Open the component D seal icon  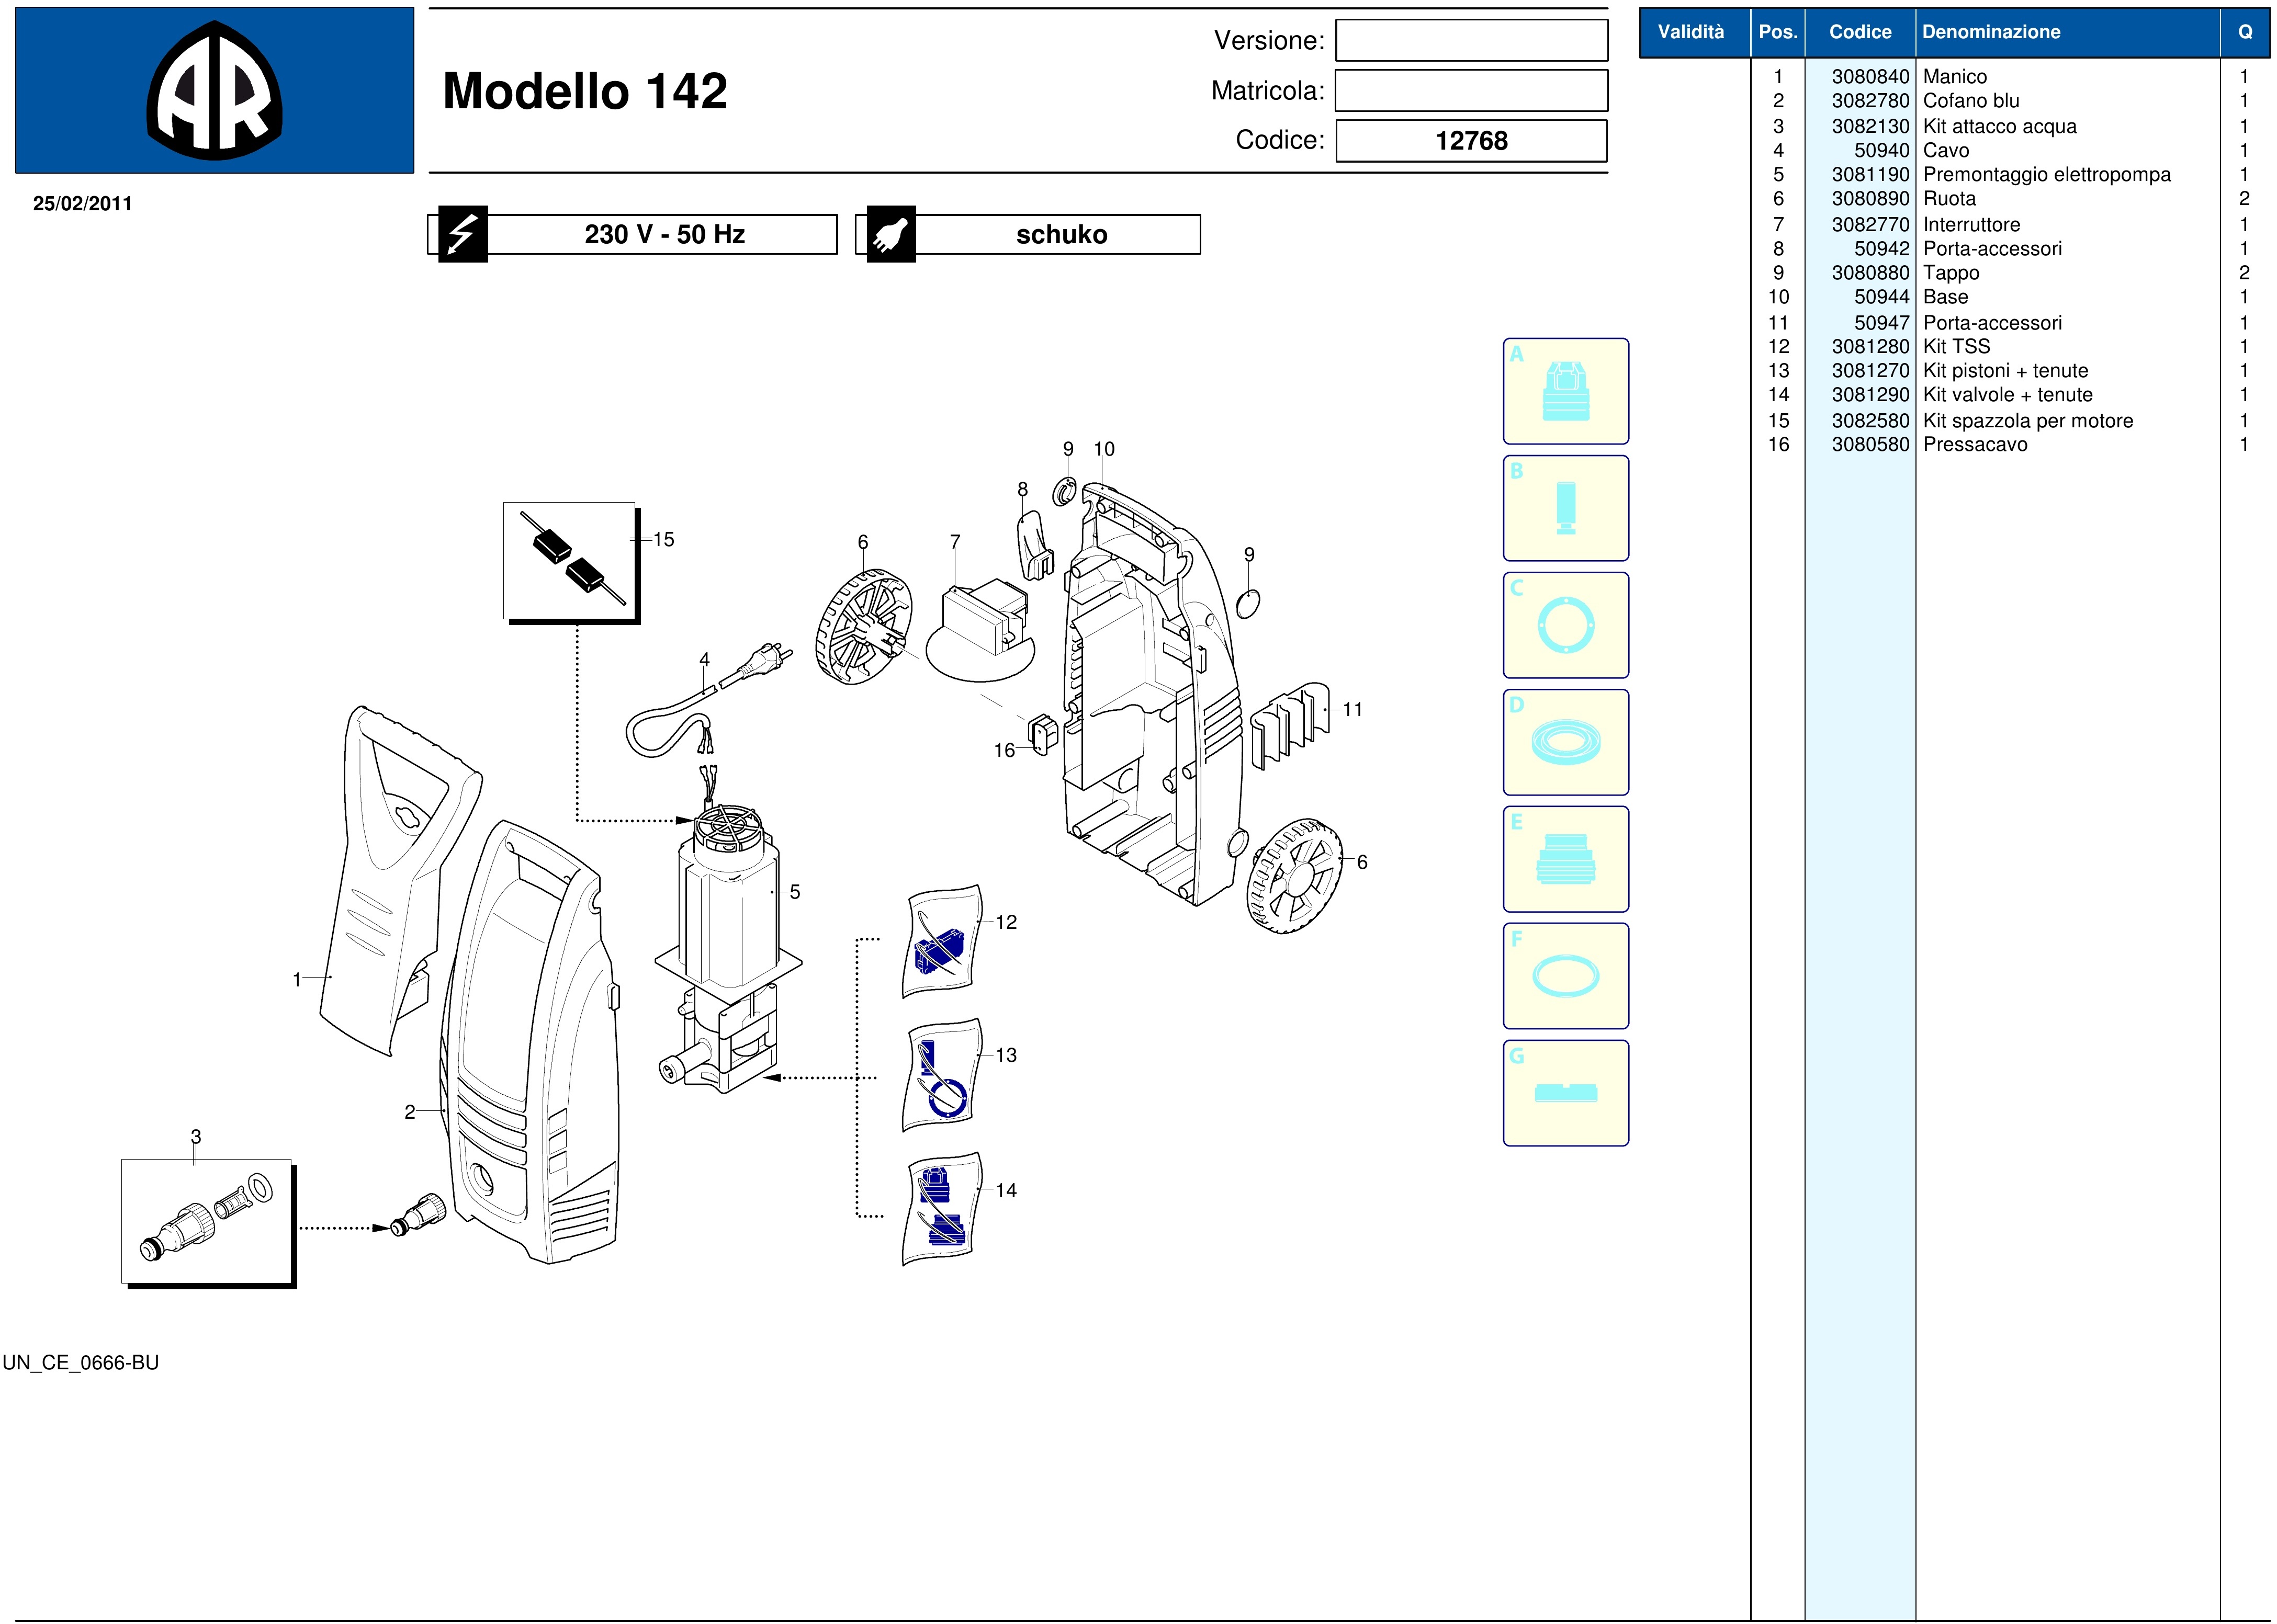point(1565,742)
